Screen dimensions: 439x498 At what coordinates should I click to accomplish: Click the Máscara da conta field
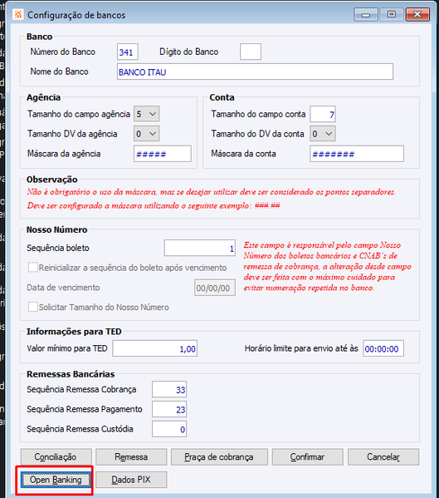(x=357, y=154)
